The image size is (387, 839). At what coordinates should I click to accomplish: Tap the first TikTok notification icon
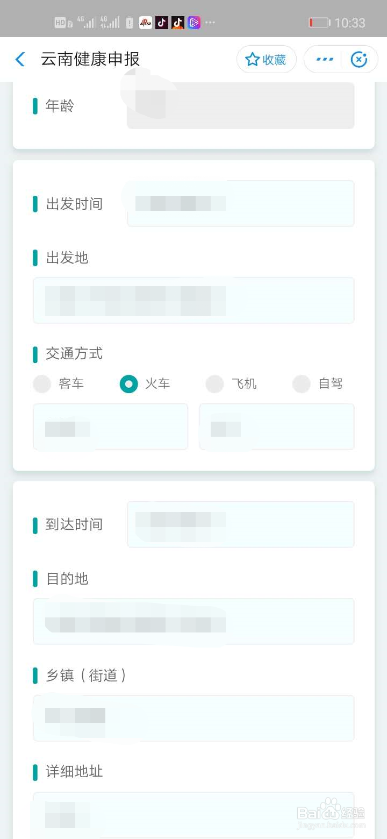point(162,23)
